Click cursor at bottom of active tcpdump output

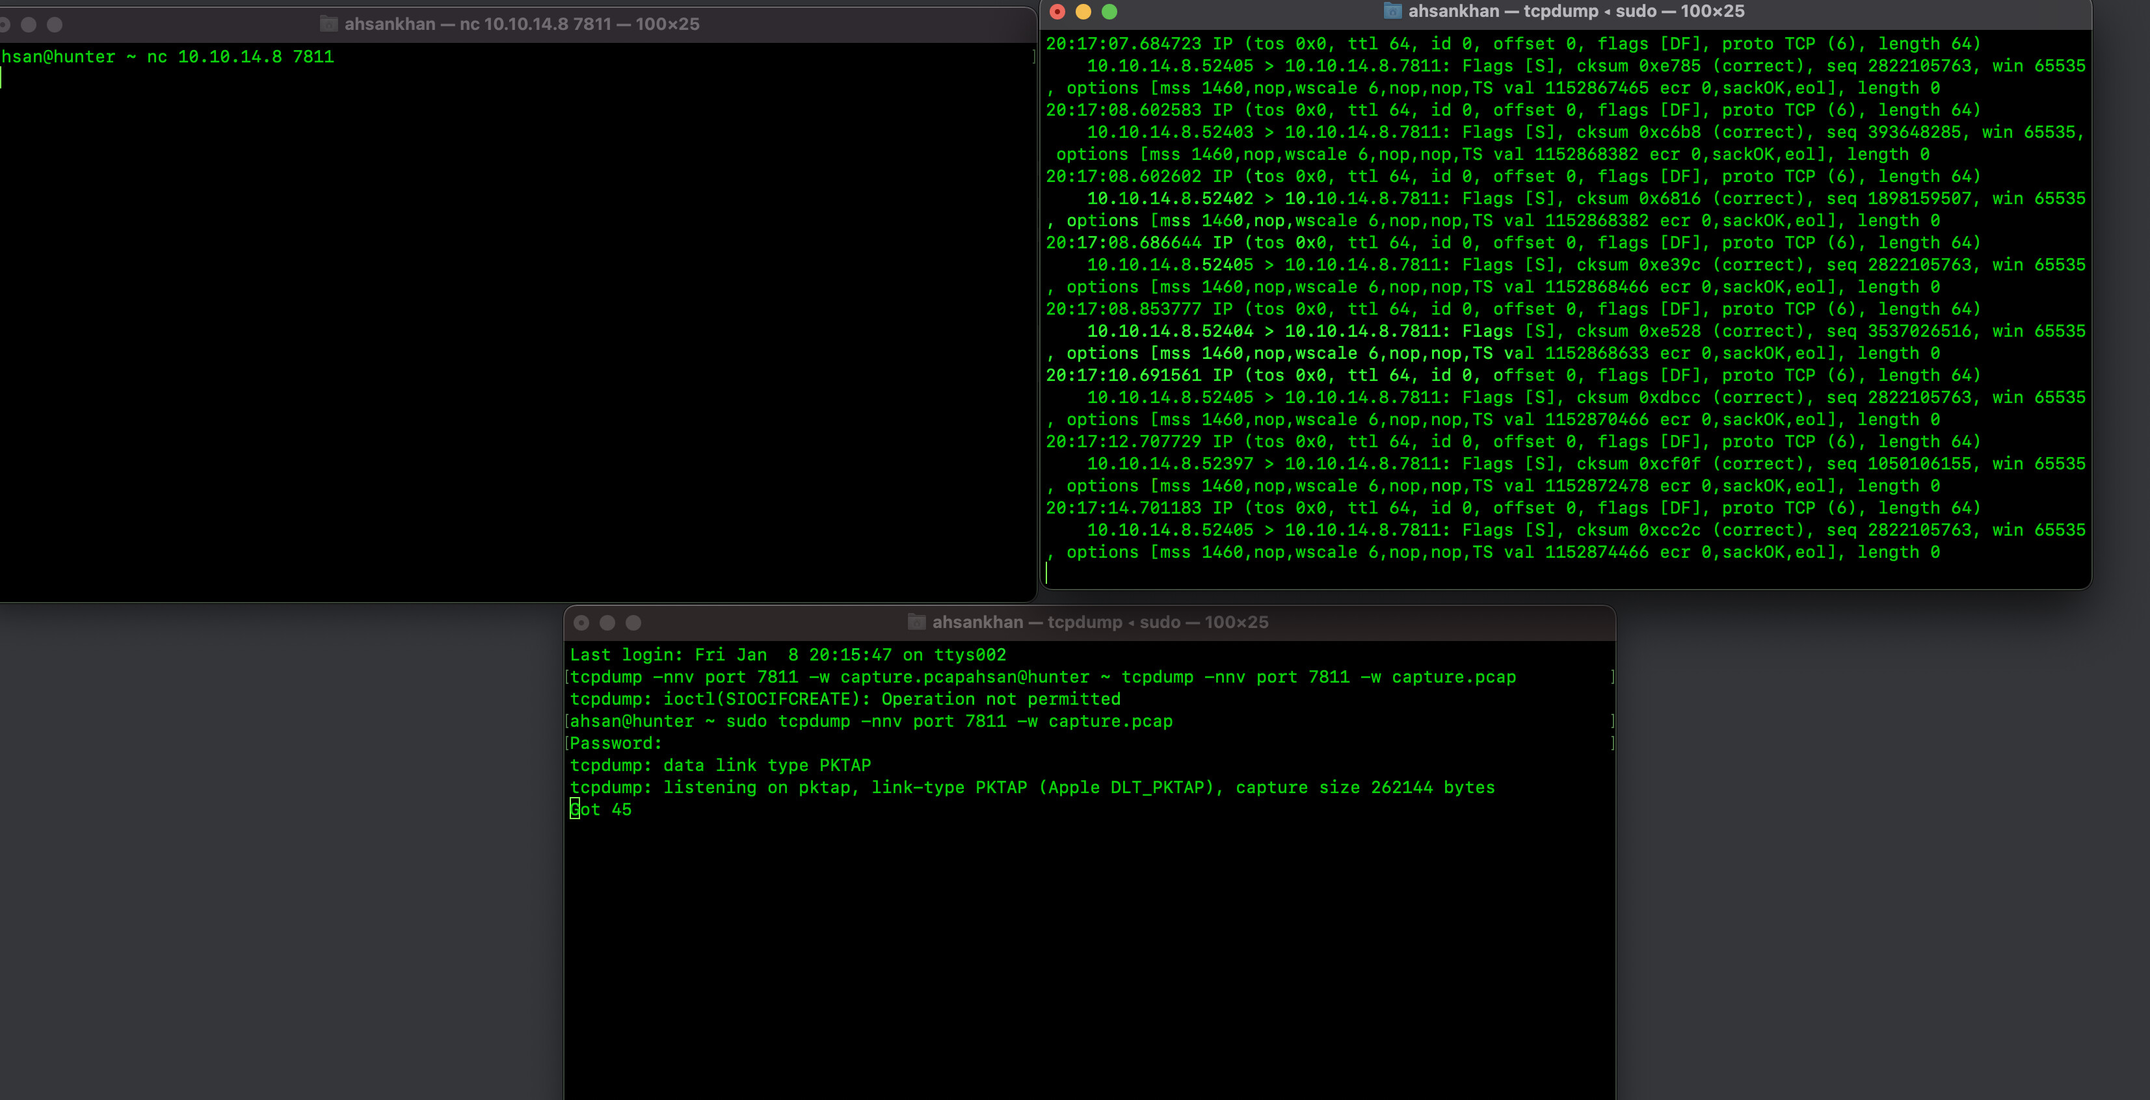[1046, 573]
